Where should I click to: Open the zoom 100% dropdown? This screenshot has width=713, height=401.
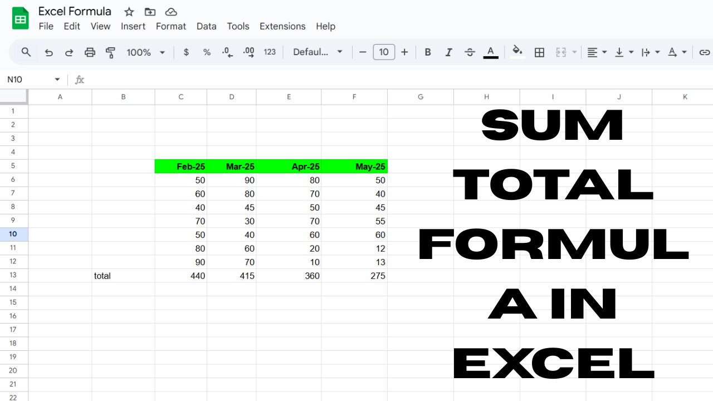(x=146, y=52)
